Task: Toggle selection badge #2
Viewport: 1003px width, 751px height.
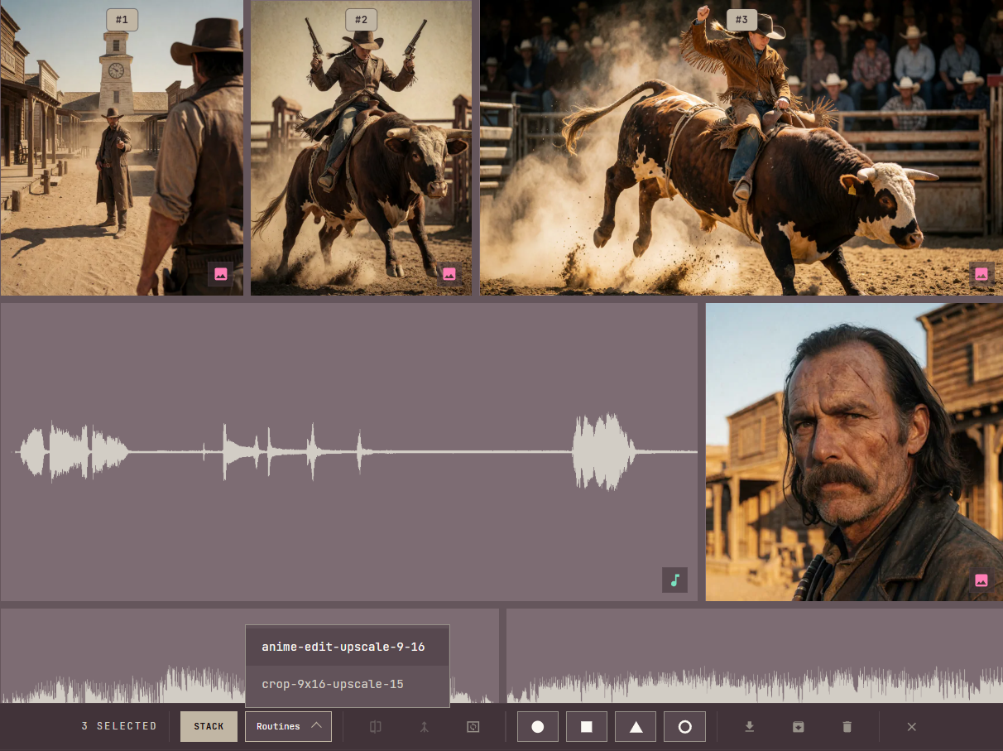Action: click(x=361, y=20)
